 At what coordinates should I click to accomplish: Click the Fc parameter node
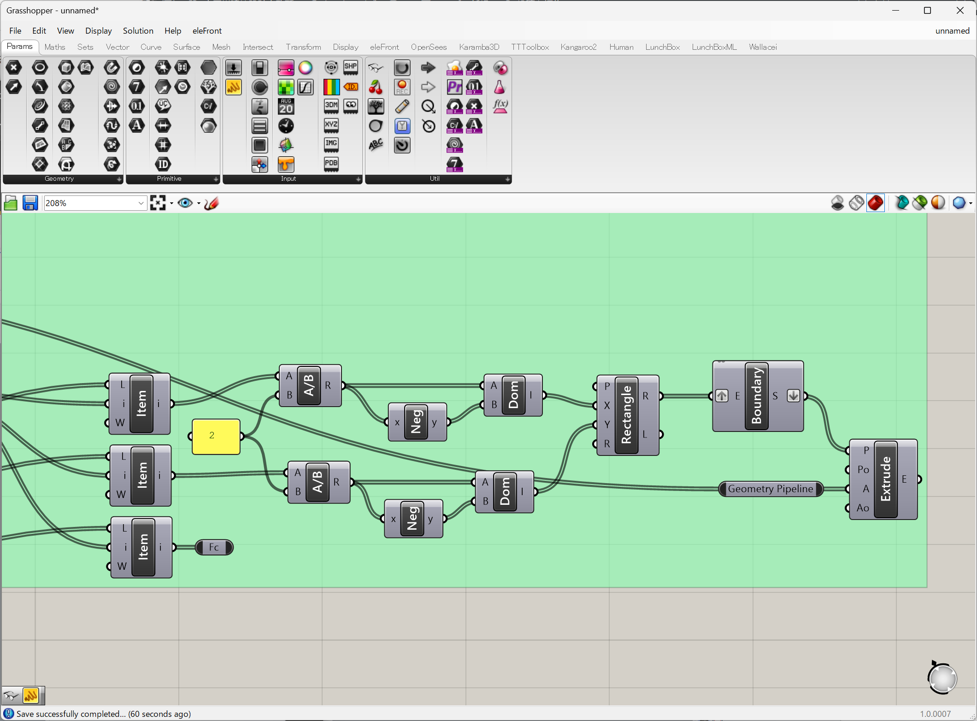[214, 547]
